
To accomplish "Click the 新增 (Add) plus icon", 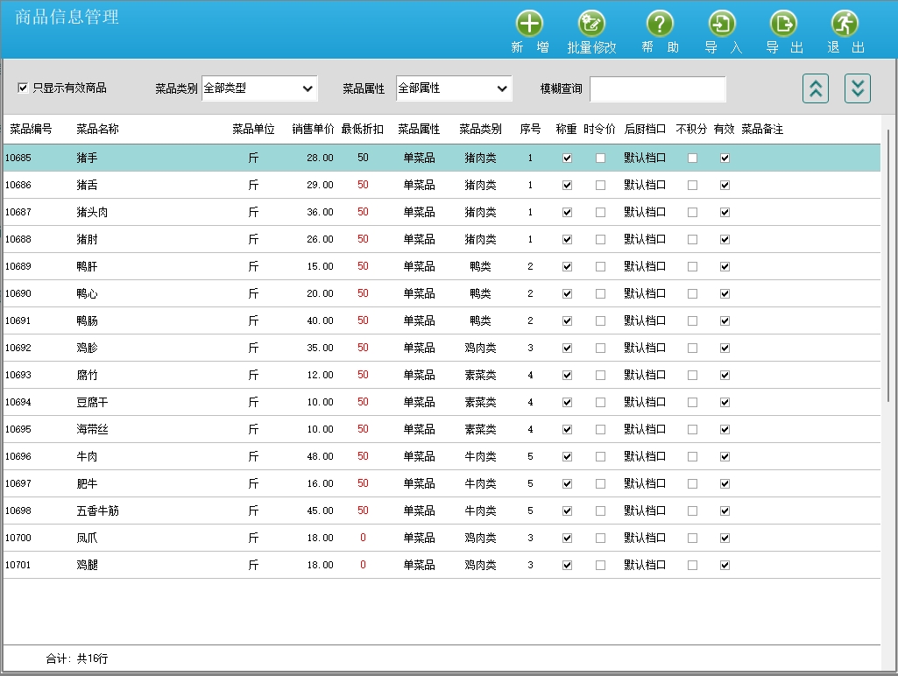I will (529, 25).
